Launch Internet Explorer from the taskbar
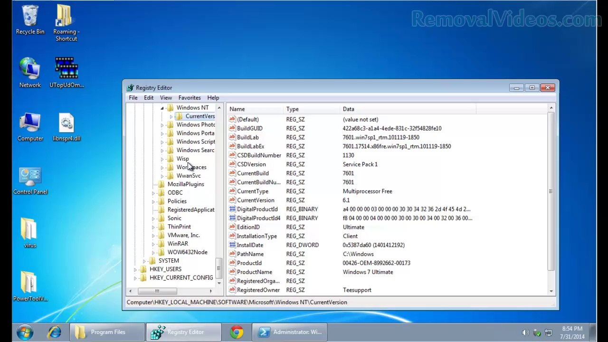 tap(55, 332)
